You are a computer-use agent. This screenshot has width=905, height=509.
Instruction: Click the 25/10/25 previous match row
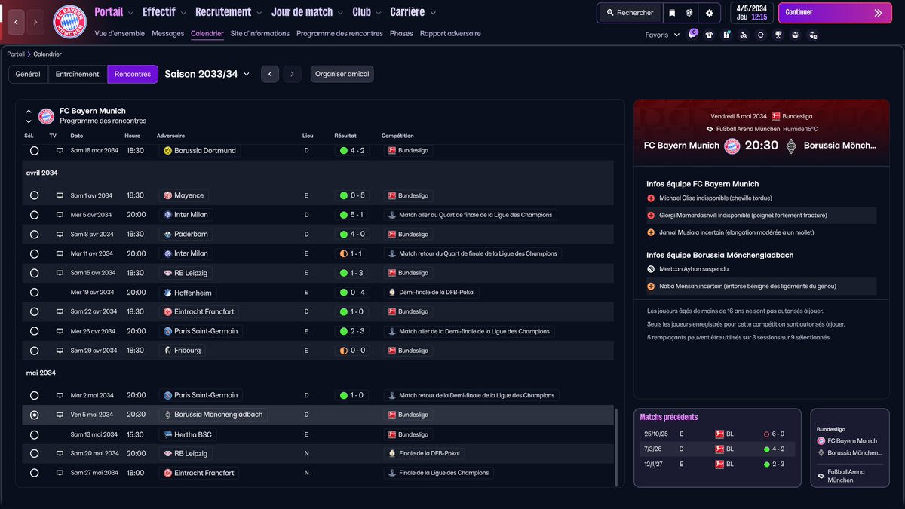point(716,434)
